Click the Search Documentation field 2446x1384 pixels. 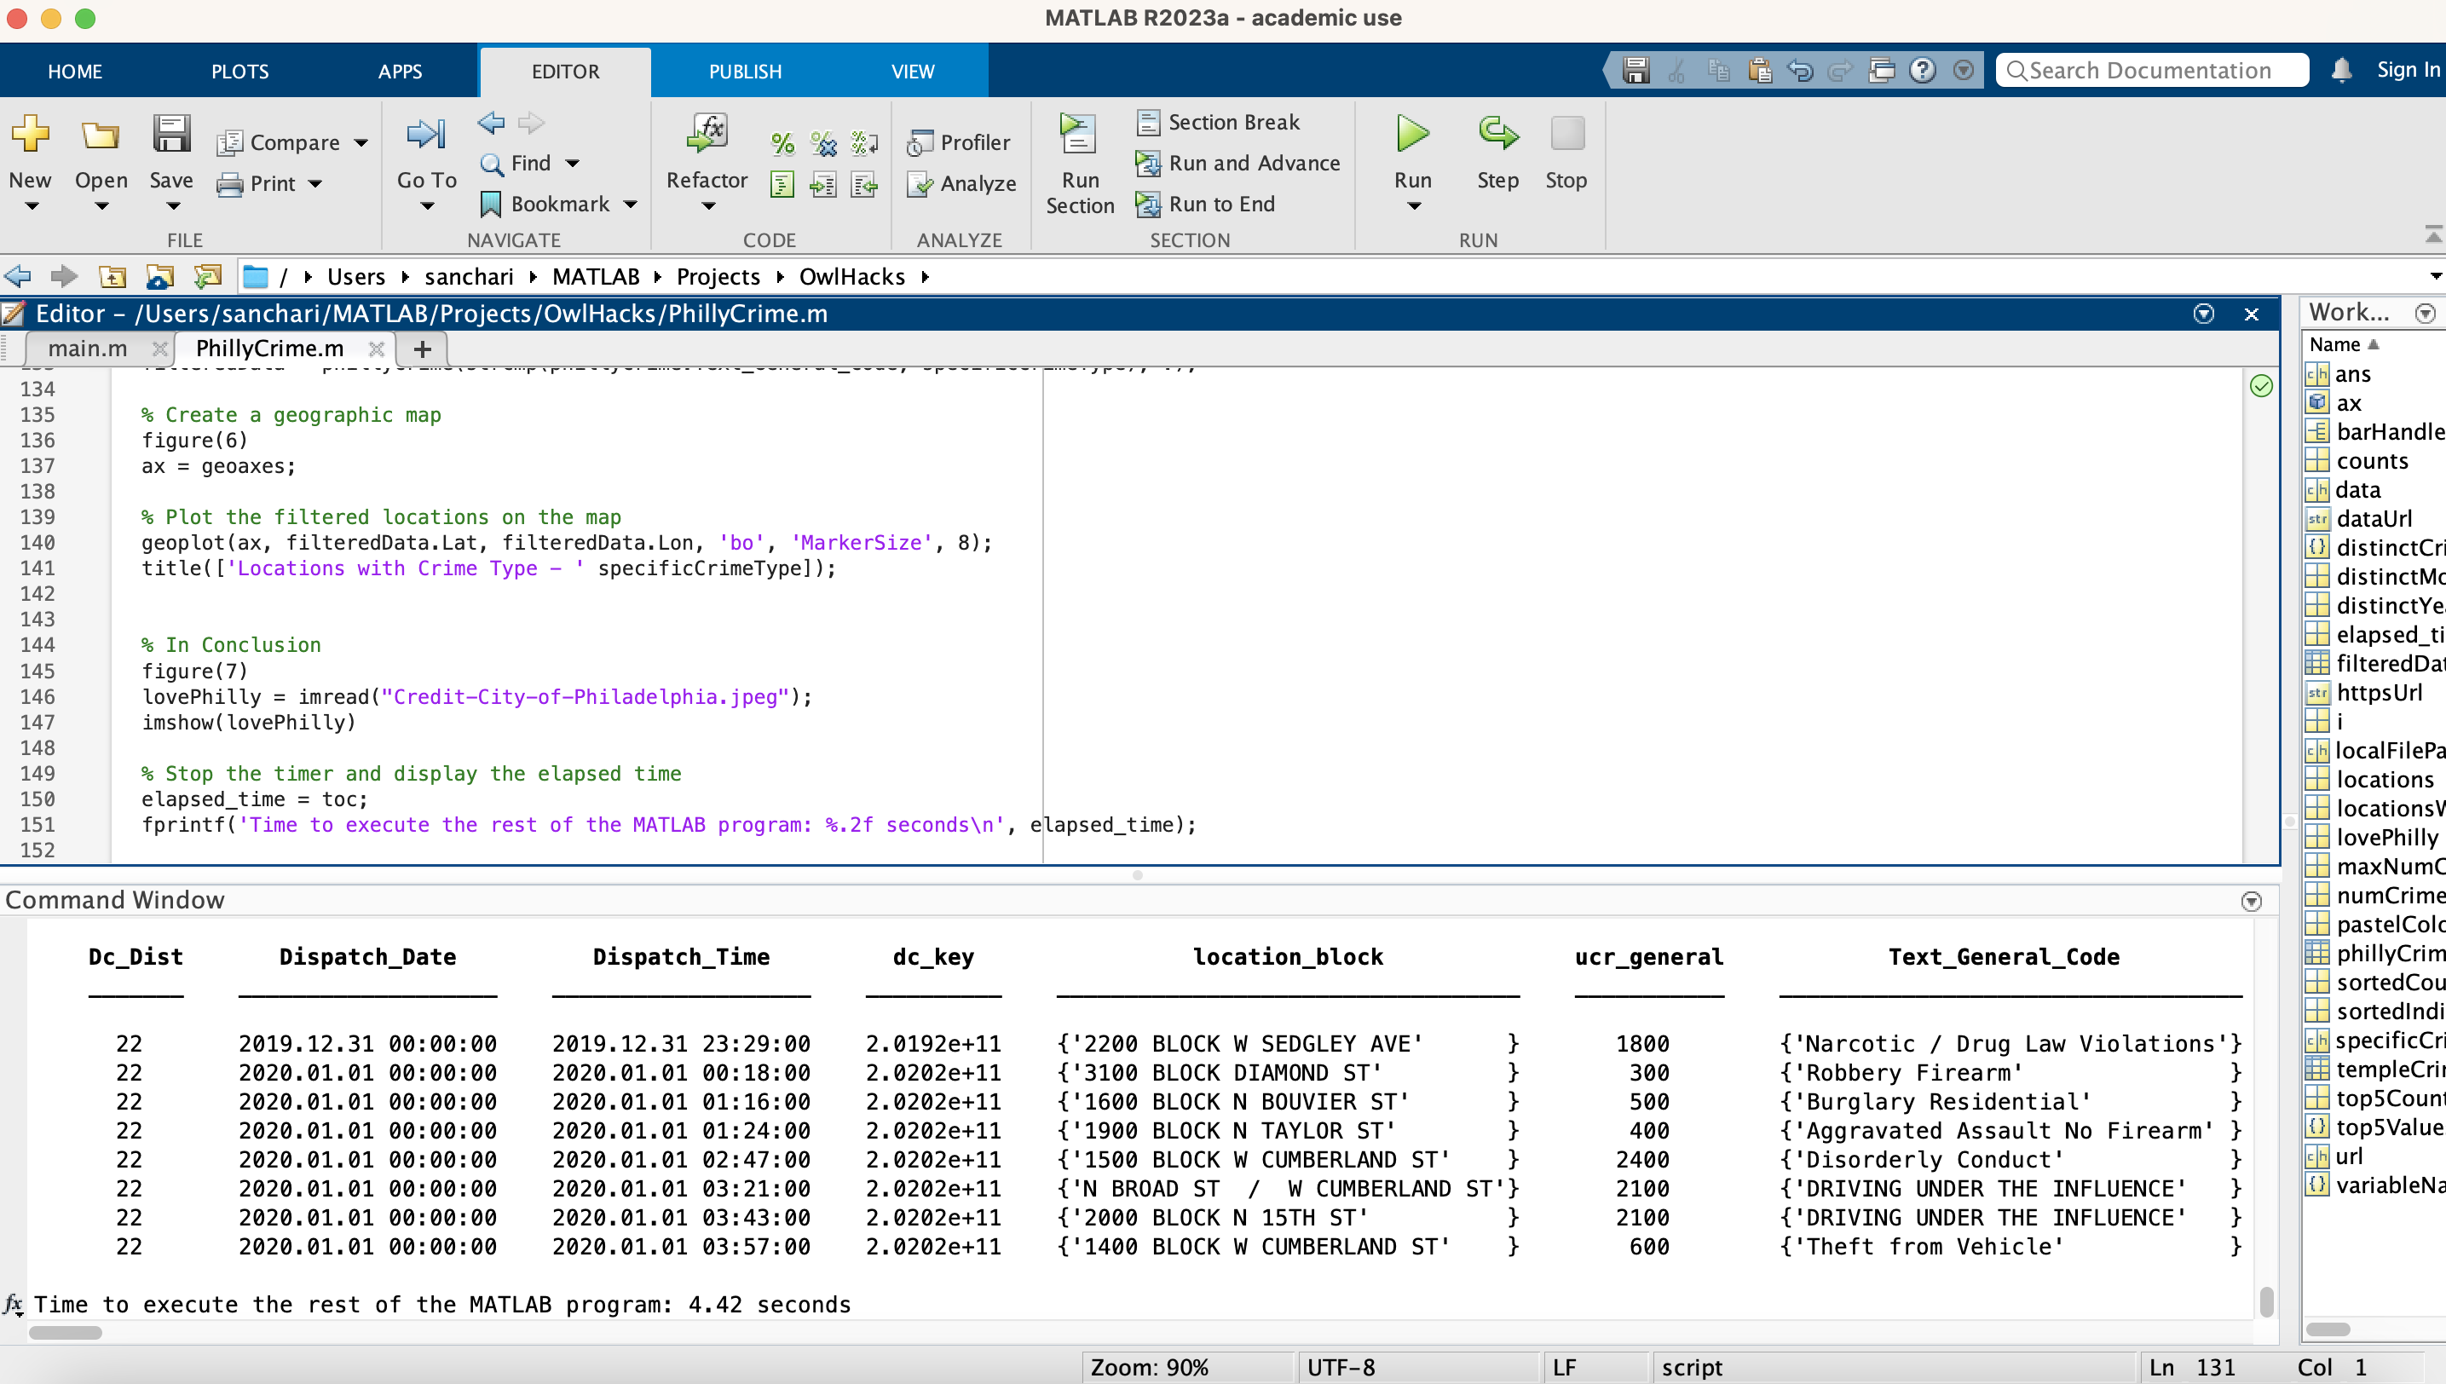tap(2151, 71)
